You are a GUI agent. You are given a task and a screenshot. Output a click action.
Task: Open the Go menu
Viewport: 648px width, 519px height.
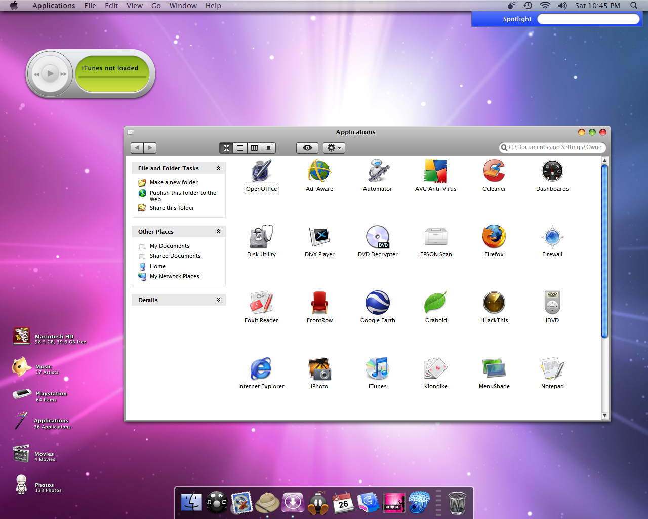(156, 6)
